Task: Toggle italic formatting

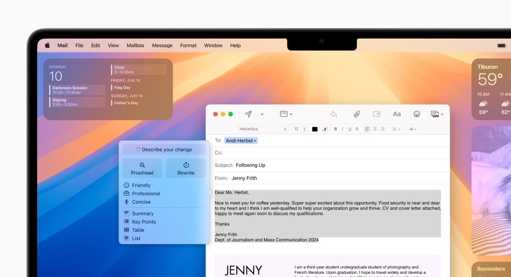Action: click(343, 129)
